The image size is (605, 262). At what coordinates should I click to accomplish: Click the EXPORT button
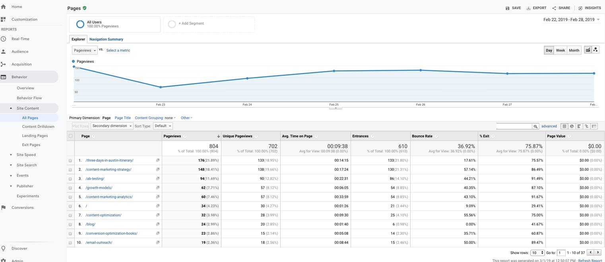pos(536,8)
